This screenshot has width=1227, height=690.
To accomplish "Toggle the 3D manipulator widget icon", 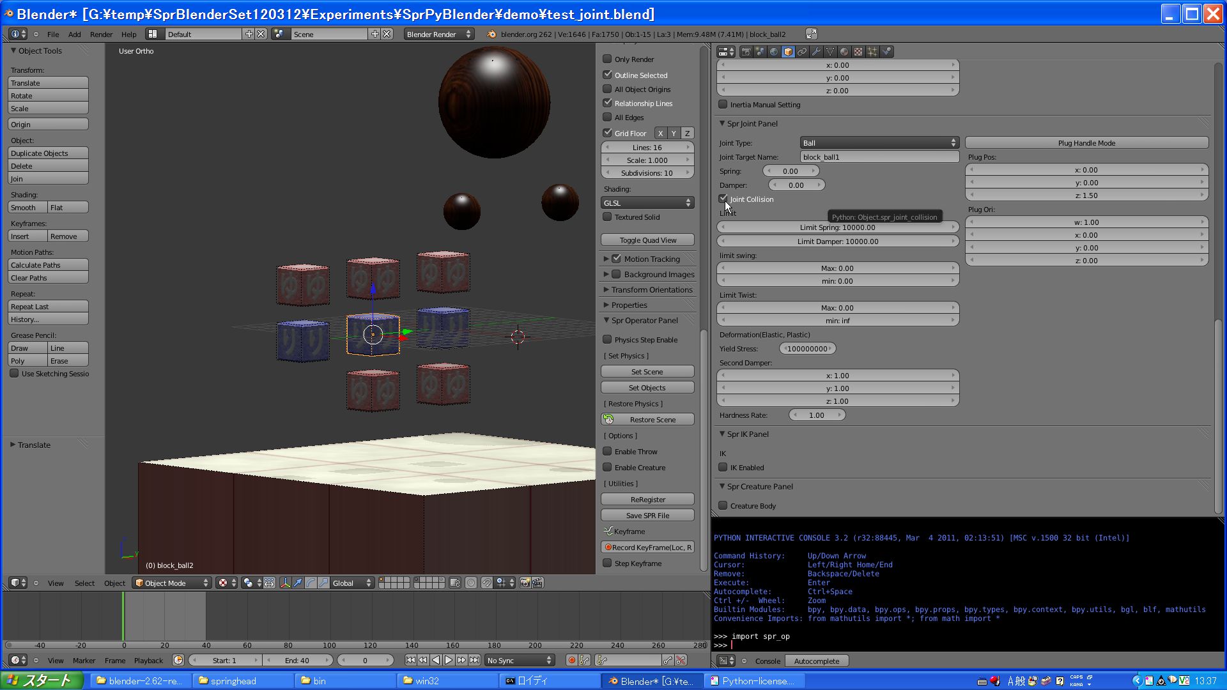I will click(x=285, y=583).
